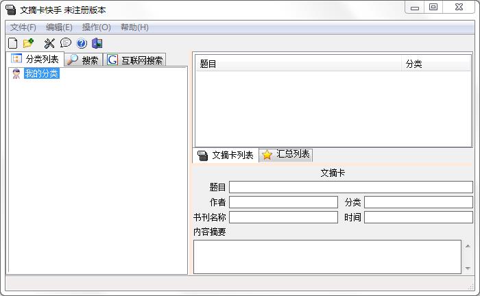Select the 我的分类 tree node
The image size is (480, 296).
click(x=42, y=74)
